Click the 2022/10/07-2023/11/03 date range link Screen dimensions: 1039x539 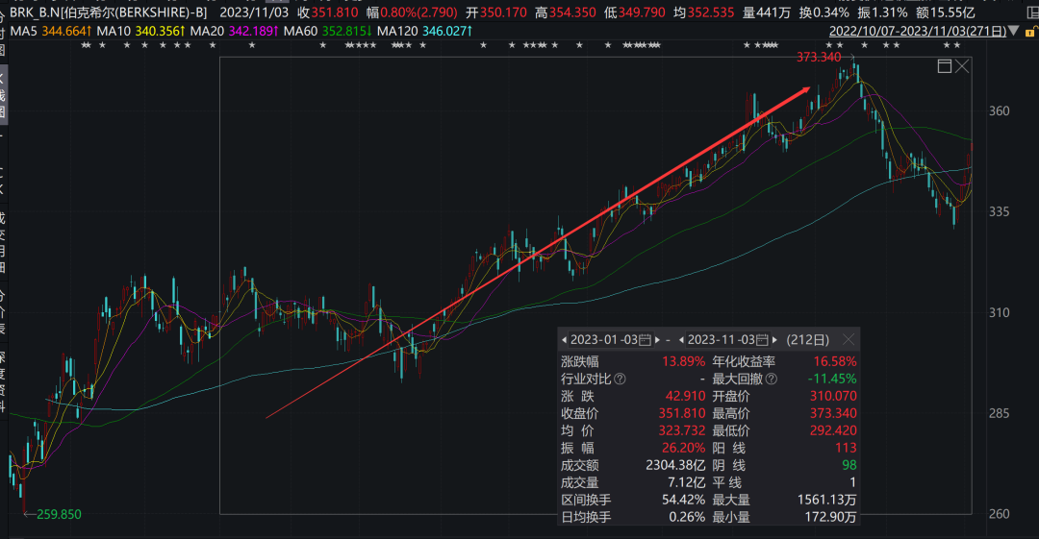click(x=917, y=31)
